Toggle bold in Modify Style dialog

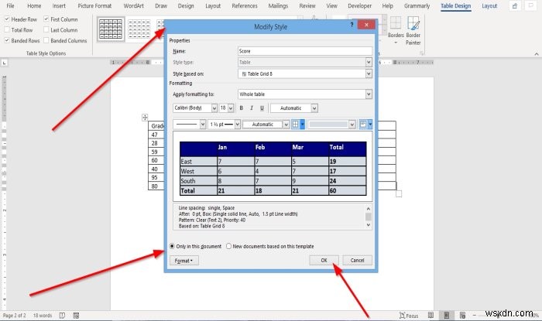[242, 108]
